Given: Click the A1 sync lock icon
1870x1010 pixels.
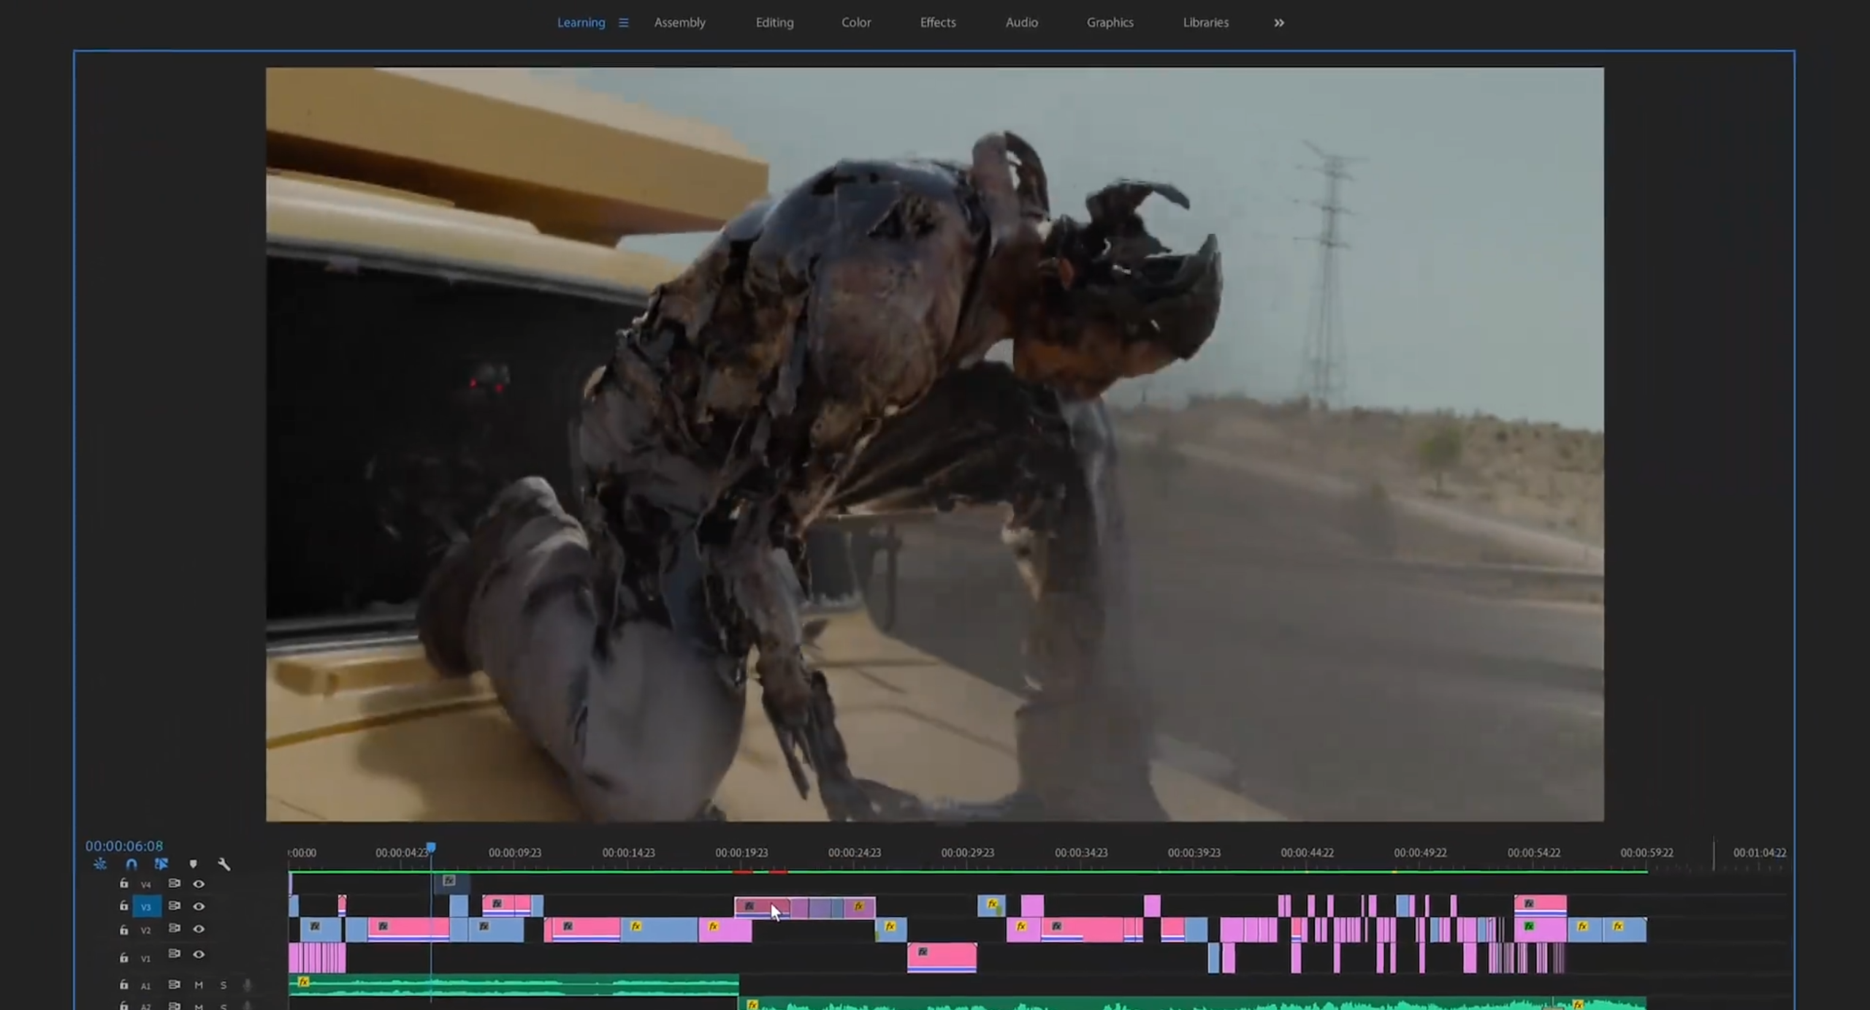Looking at the screenshot, I should (174, 985).
